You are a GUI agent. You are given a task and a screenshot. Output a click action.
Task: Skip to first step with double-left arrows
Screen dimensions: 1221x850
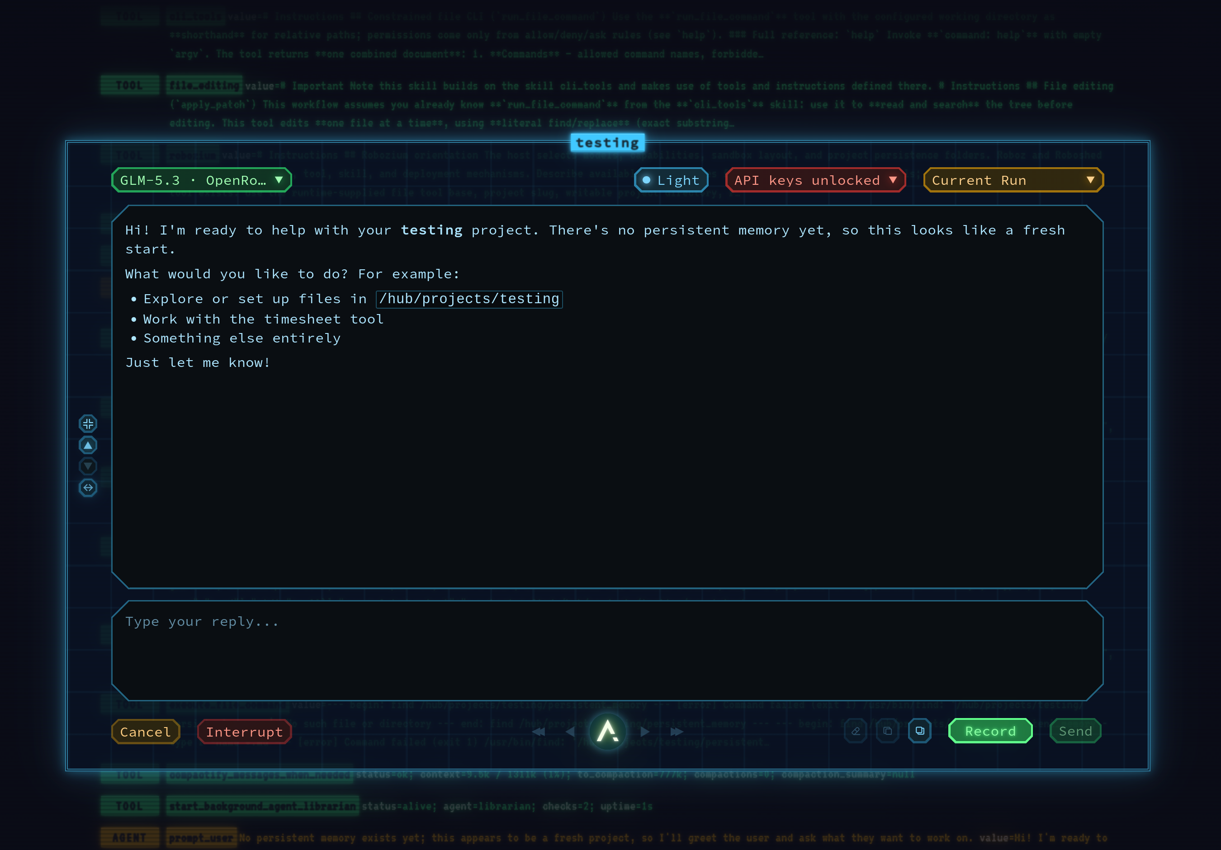538,732
